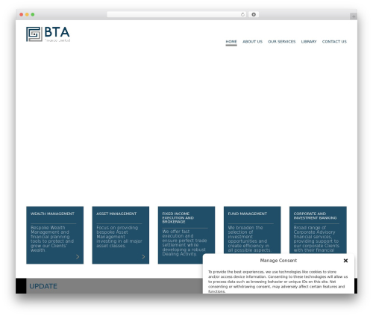Click the arrow in the Asset Management card
This screenshot has width=373, height=316.
[x=143, y=256]
